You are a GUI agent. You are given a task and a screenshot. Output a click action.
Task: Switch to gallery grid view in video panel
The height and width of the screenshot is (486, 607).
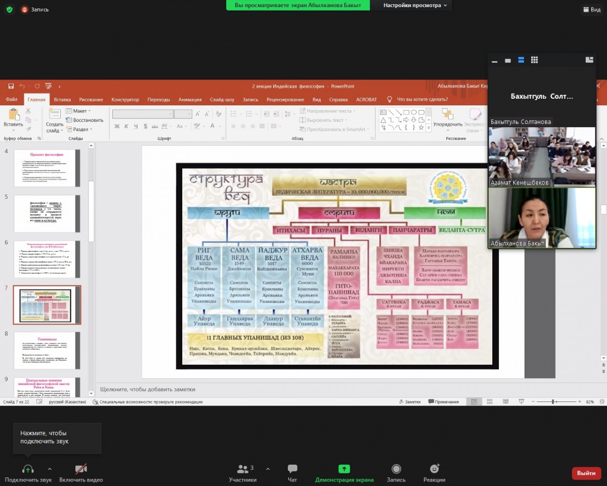[534, 60]
